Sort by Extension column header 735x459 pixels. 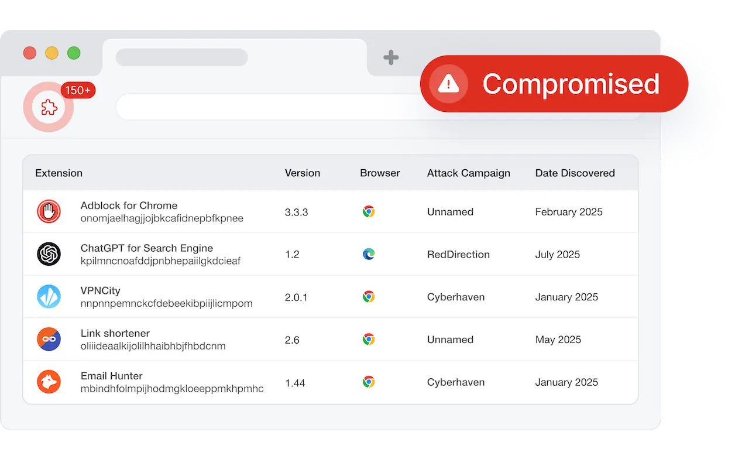[x=59, y=173]
